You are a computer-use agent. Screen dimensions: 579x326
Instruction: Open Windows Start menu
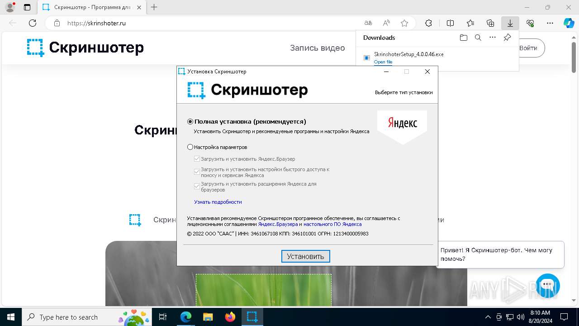pyautogui.click(x=10, y=317)
